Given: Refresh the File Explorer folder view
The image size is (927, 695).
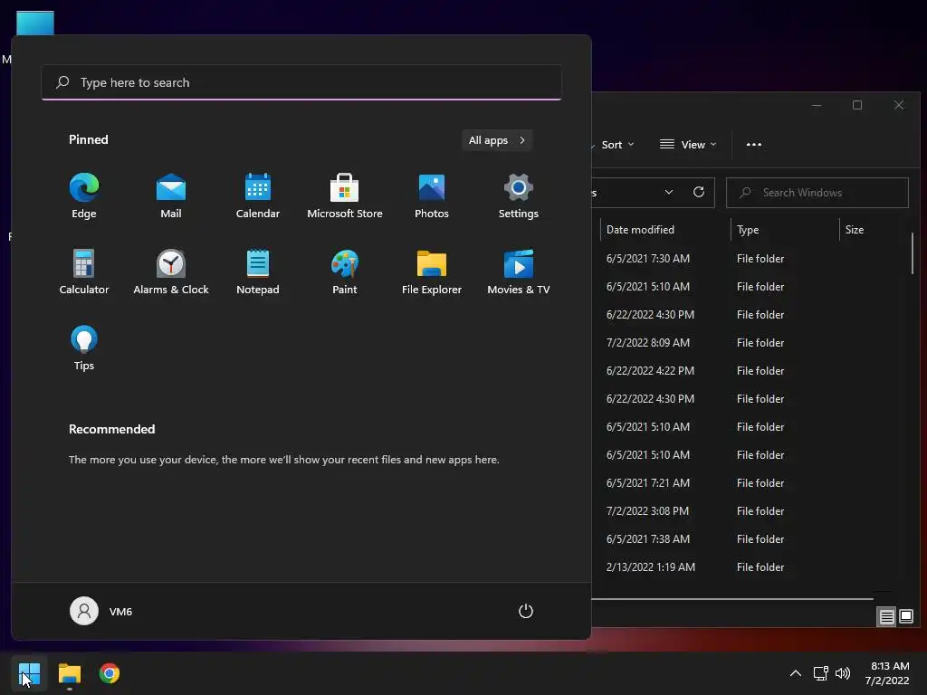Looking at the screenshot, I should point(699,193).
